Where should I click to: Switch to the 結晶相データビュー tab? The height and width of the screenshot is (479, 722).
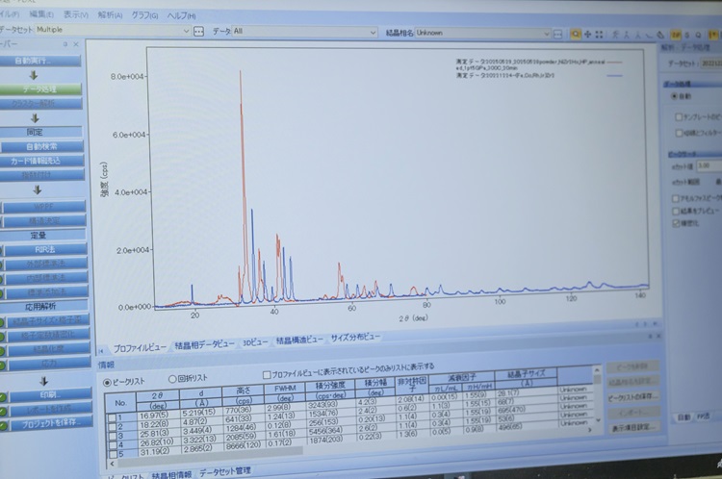point(208,343)
